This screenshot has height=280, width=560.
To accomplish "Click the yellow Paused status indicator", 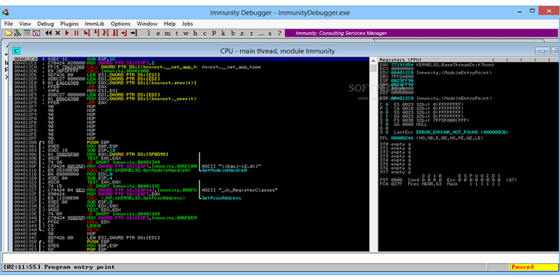I will click(533, 267).
